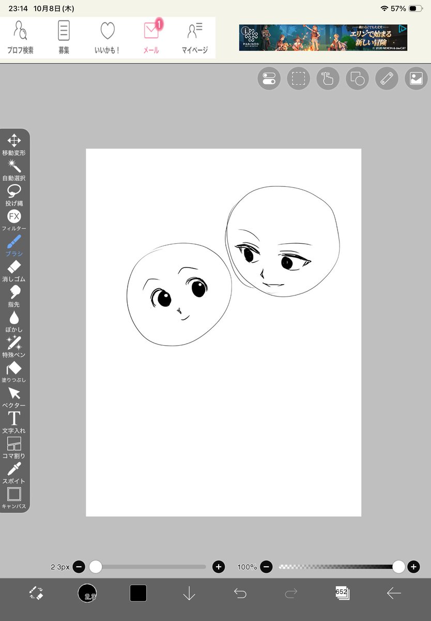The height and width of the screenshot is (621, 431).
Task: Tap the left face drawing on canvas
Action: tap(179, 294)
